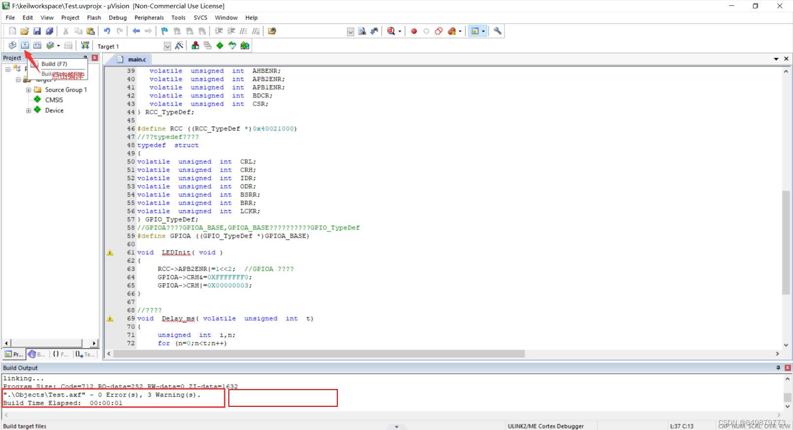Open Configuration with the wrench icon
Image resolution: width=793 pixels, height=430 pixels.
(498, 31)
